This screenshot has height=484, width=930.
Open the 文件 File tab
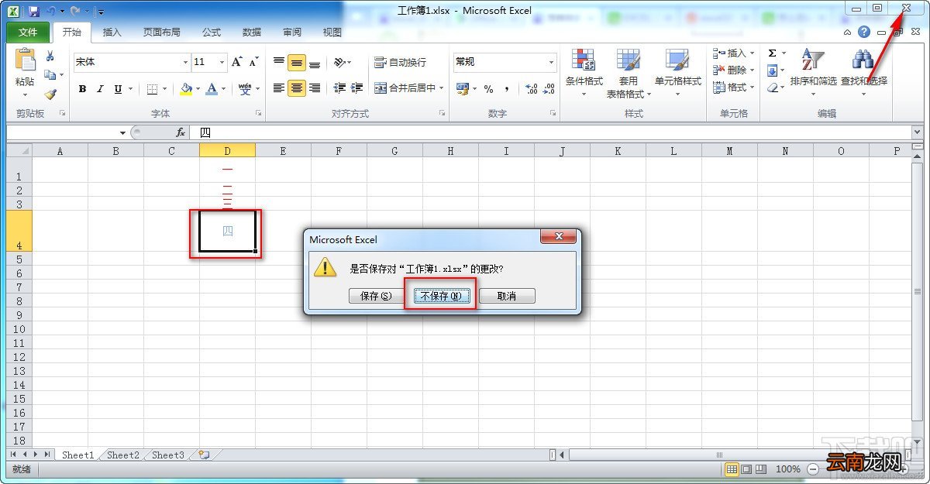click(x=28, y=33)
